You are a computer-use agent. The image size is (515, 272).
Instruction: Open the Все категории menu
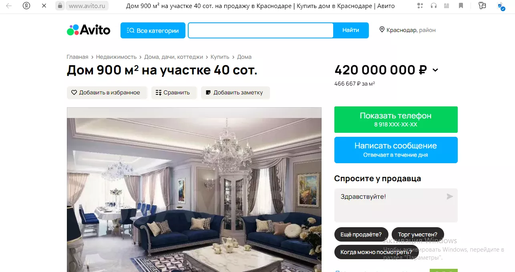[153, 30]
